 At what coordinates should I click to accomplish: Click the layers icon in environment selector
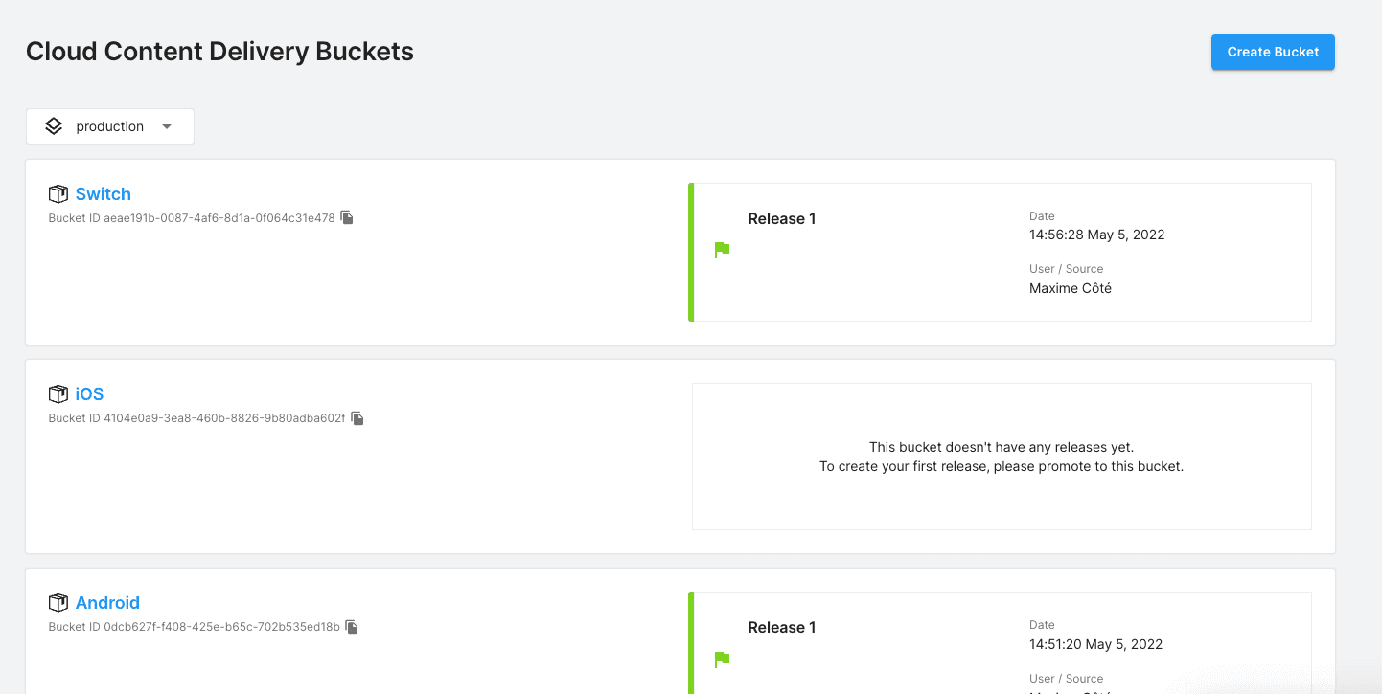click(54, 126)
